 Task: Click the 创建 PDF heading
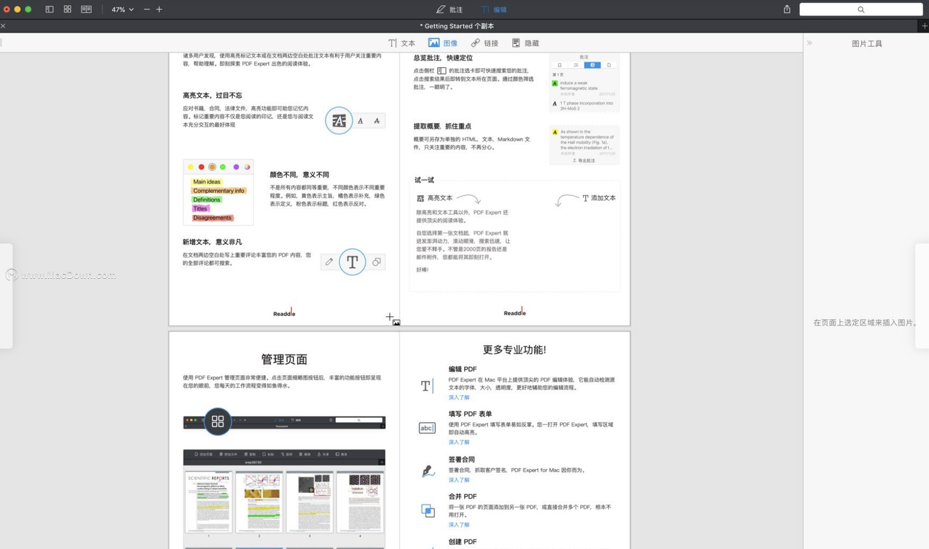click(x=462, y=542)
